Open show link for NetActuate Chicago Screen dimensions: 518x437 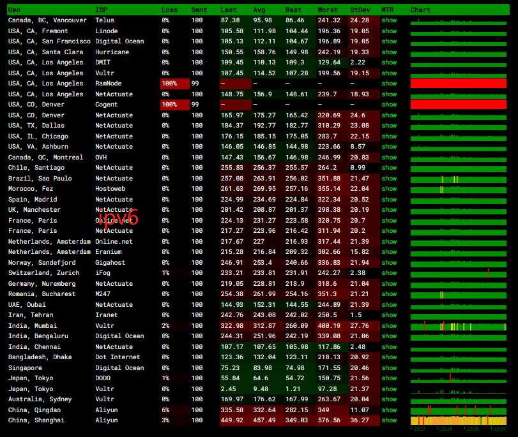coord(389,137)
